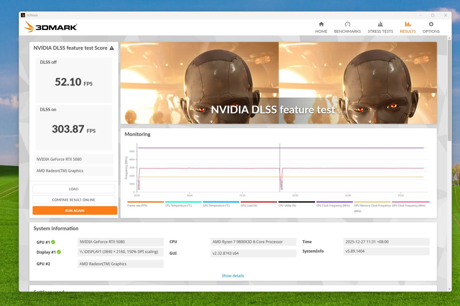Go to the HOME tab label
Image resolution: width=460 pixels, height=306 pixels.
pyautogui.click(x=321, y=31)
